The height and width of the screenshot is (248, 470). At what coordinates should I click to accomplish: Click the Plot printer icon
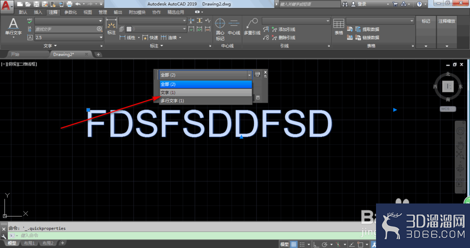point(69,4)
